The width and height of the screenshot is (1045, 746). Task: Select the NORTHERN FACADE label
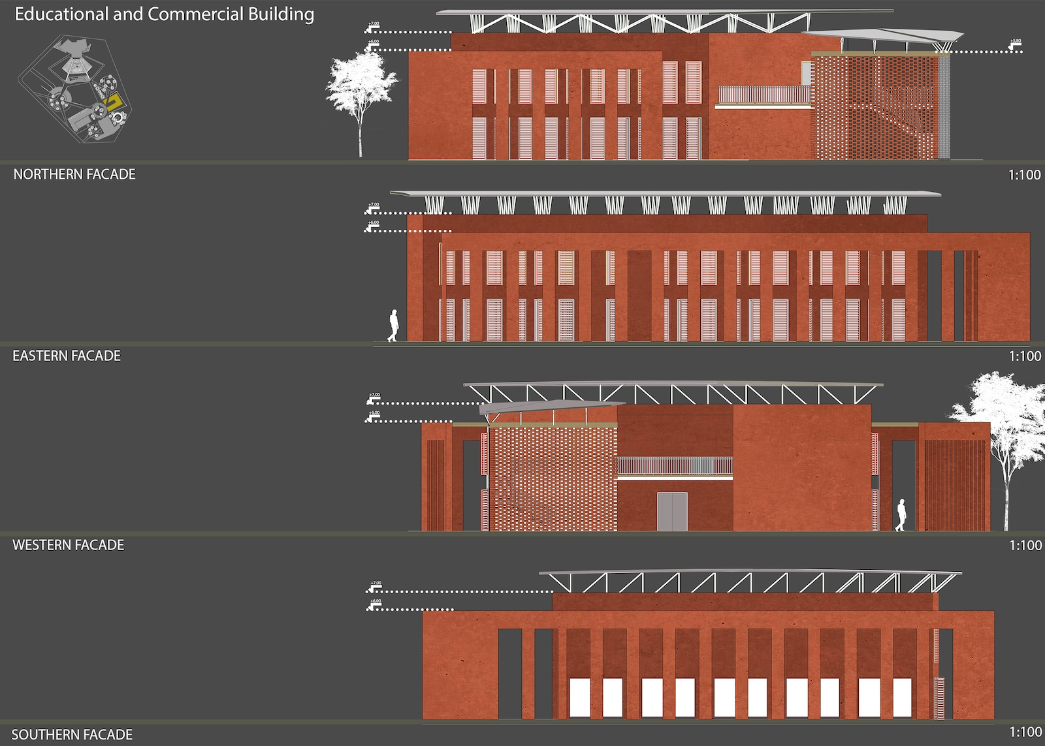(74, 174)
